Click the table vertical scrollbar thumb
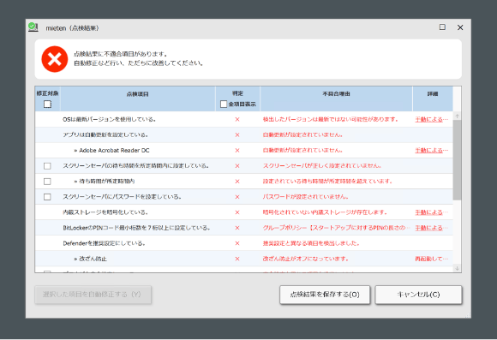Viewport: 497px width, 340px height. coord(457,160)
